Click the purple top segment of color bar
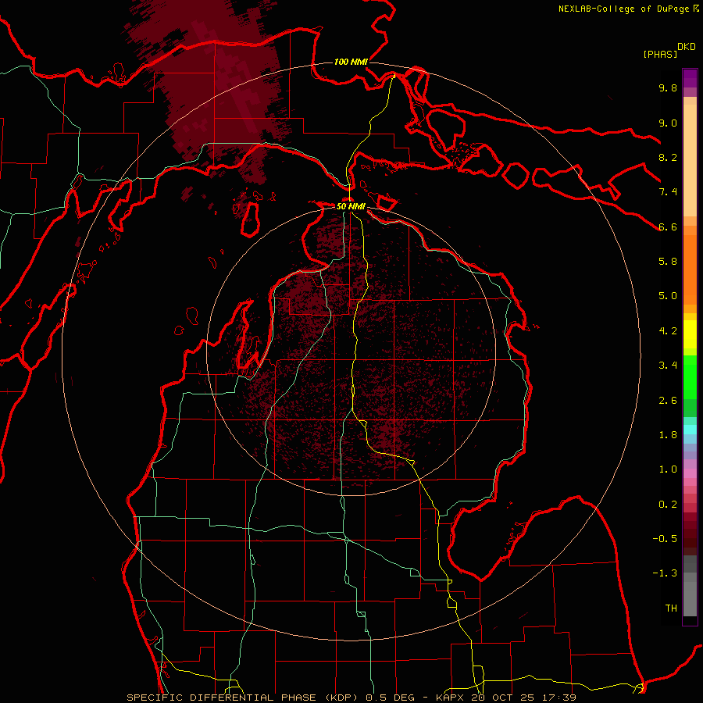 (690, 78)
